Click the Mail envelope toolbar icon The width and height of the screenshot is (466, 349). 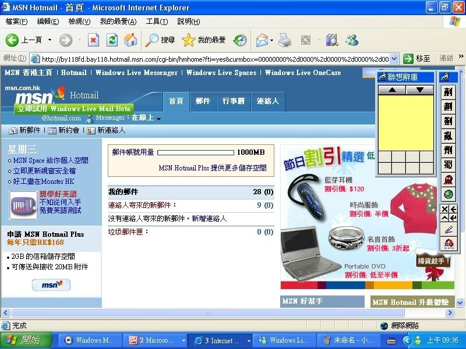pyautogui.click(x=262, y=40)
